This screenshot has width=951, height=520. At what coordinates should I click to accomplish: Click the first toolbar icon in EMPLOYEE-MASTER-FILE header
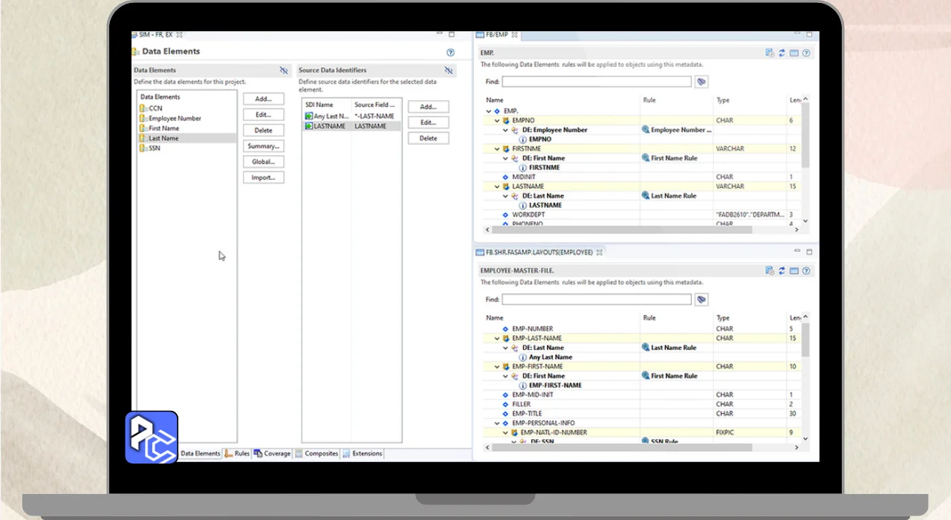coord(770,271)
